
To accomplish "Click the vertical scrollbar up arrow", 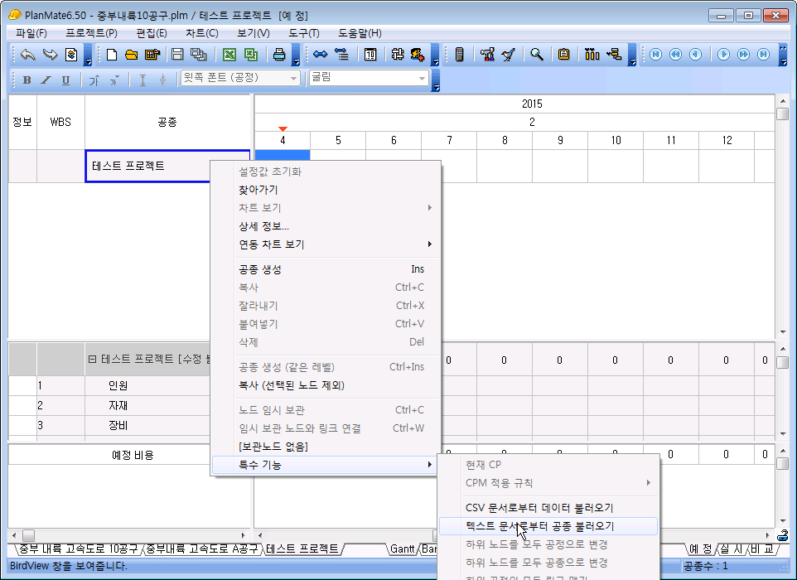I will [782, 101].
